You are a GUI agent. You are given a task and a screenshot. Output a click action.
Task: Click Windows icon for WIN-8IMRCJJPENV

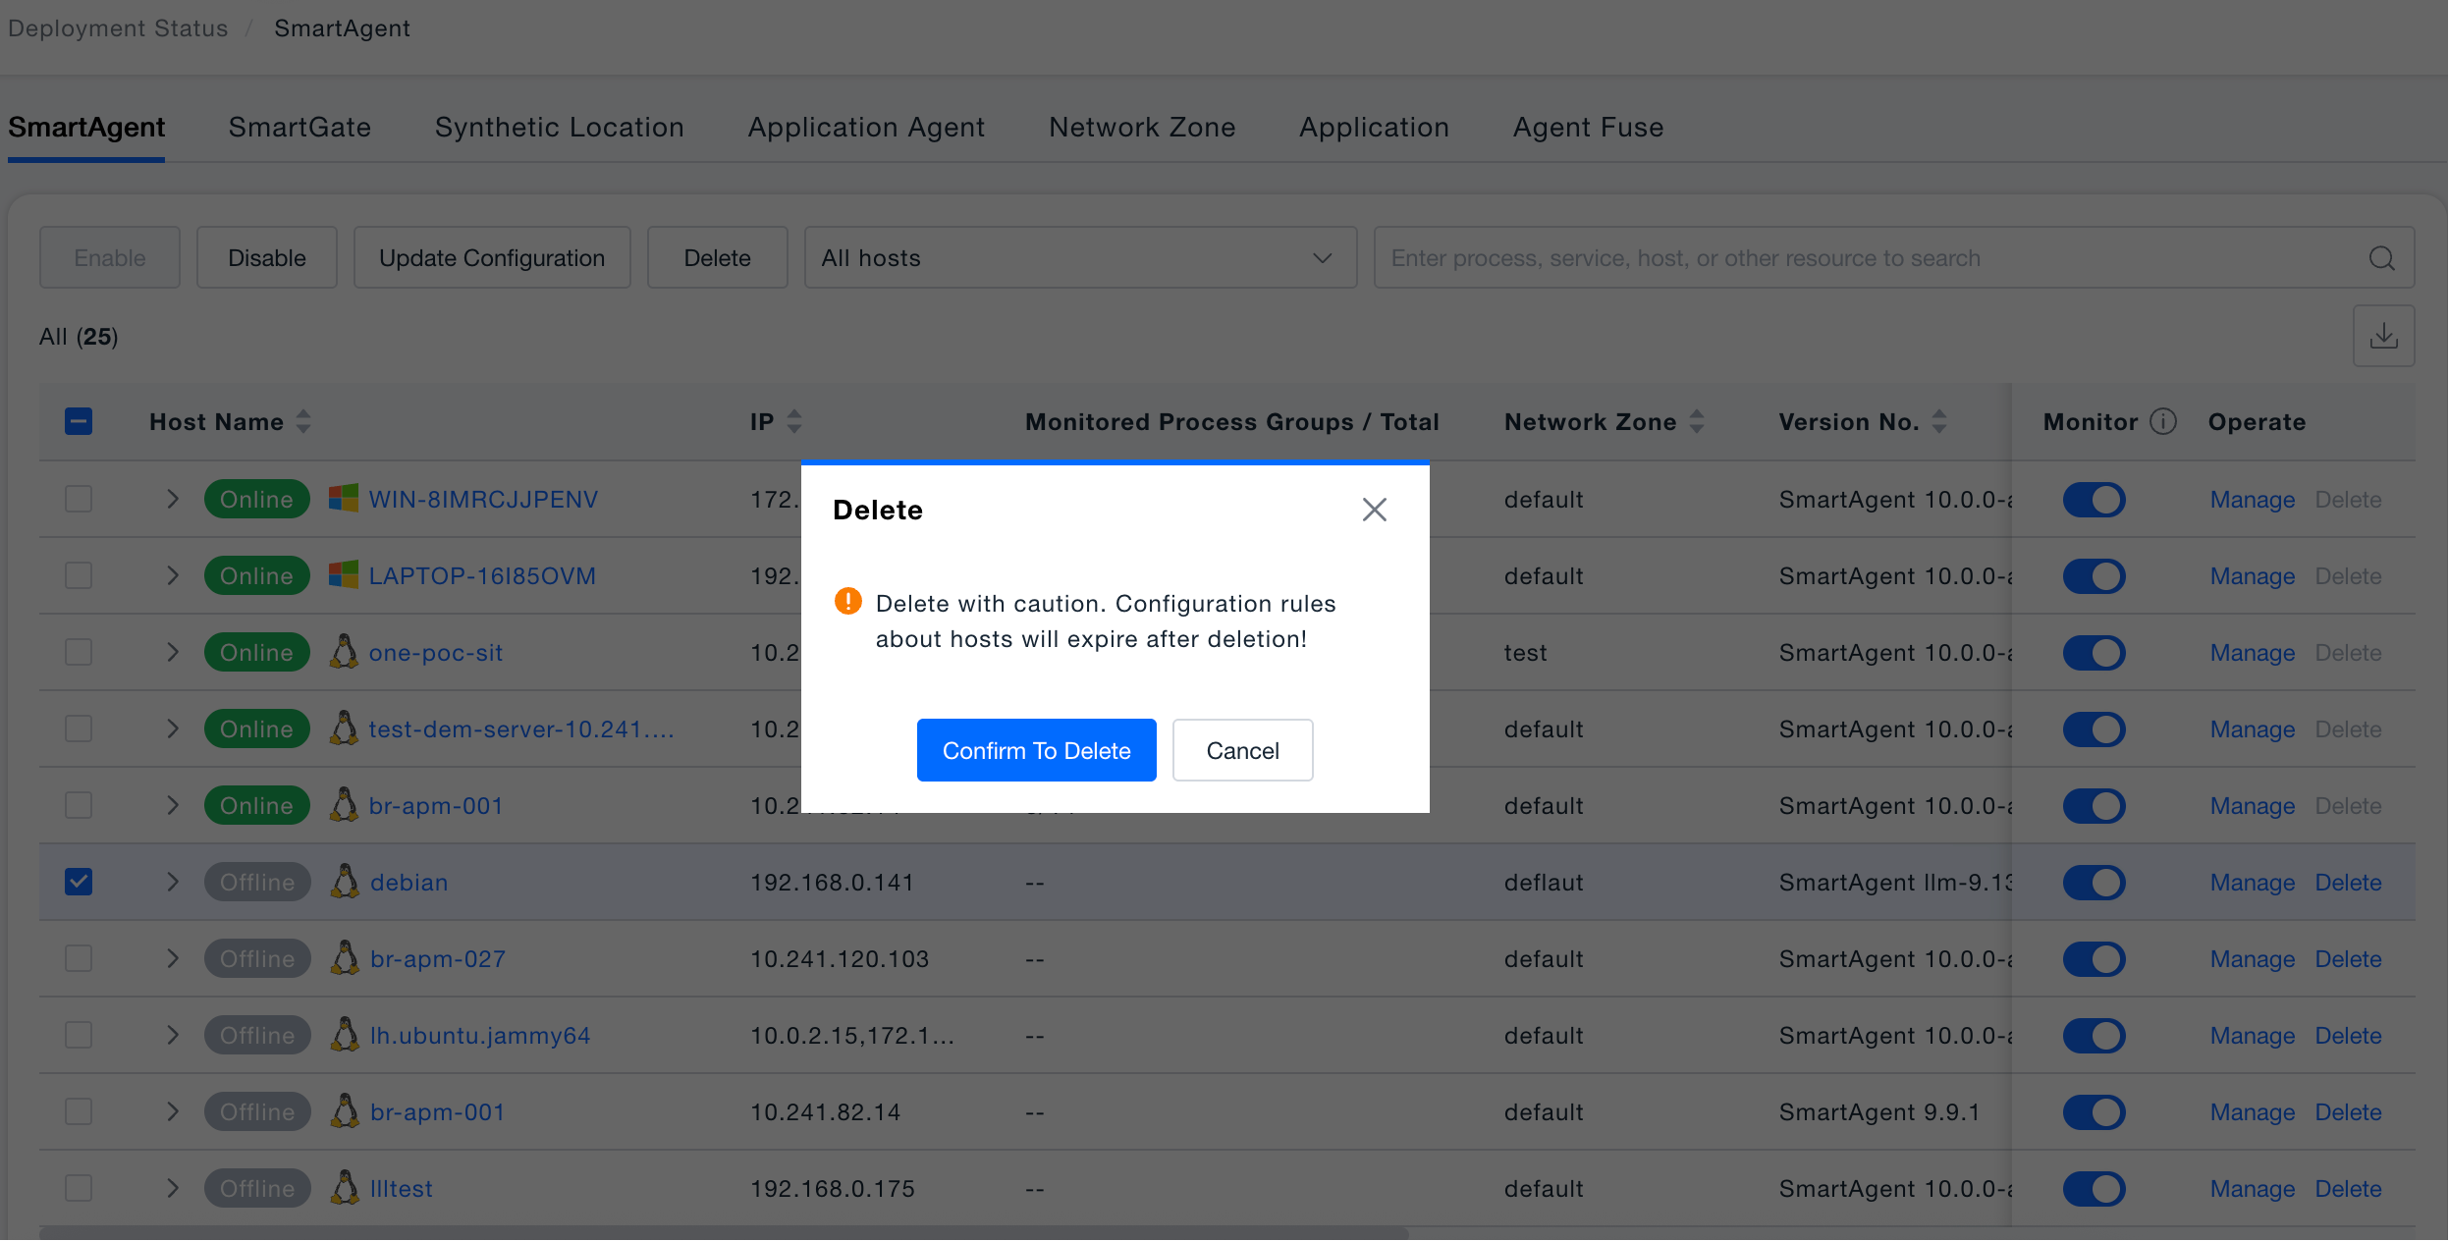(x=343, y=499)
